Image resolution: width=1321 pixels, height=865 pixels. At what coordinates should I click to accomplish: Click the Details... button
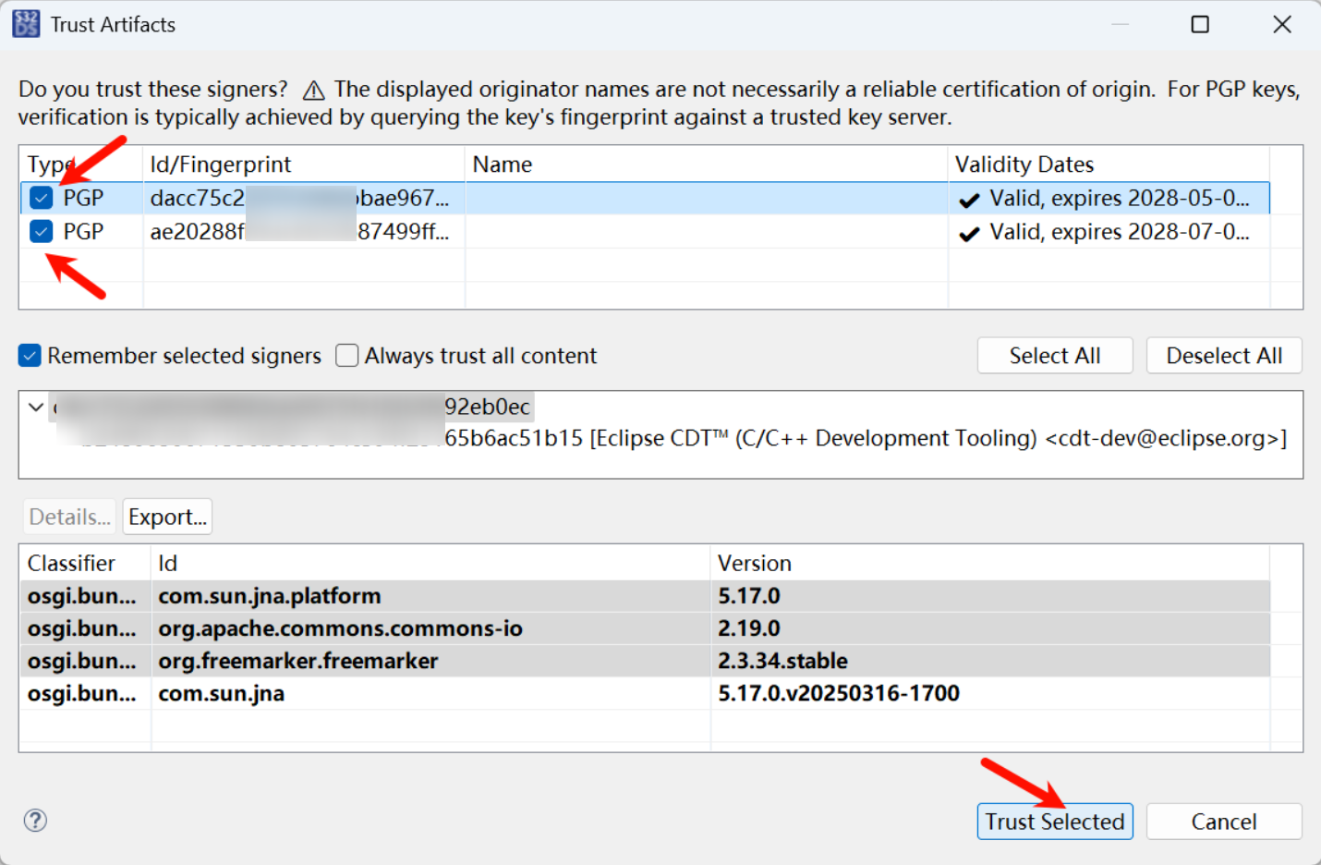(x=69, y=517)
